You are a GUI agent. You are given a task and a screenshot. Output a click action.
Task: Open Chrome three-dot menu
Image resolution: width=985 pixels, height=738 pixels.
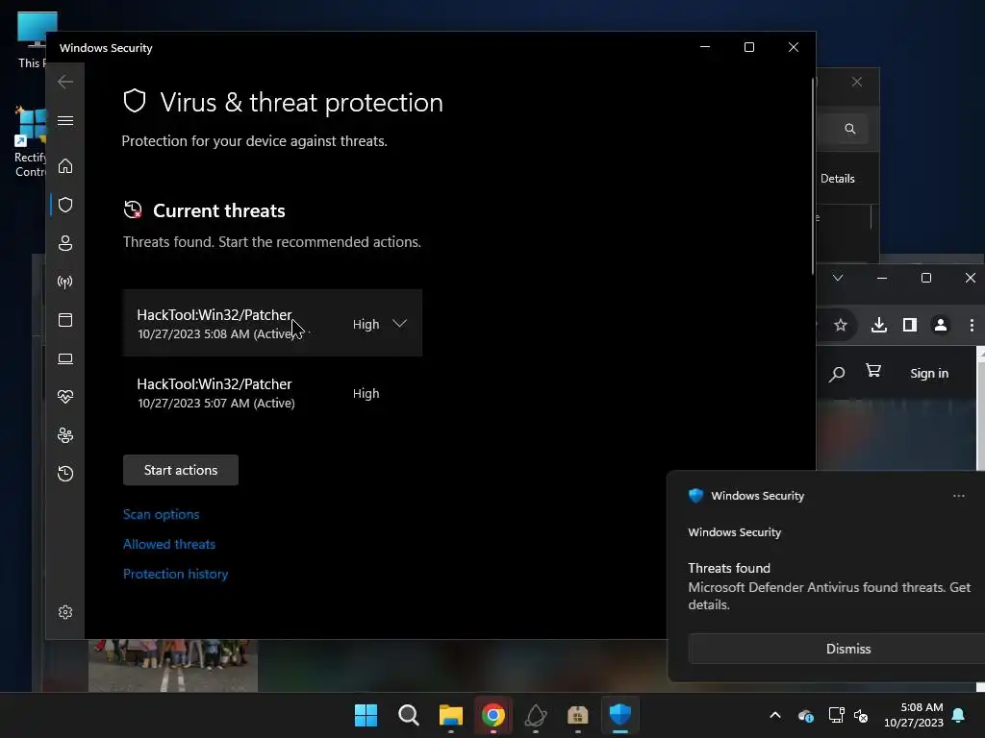[972, 325]
